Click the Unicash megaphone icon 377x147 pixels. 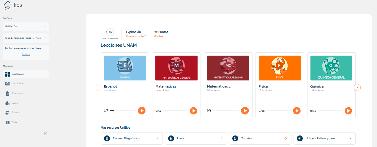coord(300,138)
